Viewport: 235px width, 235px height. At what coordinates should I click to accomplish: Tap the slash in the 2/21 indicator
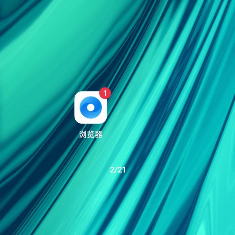pos(116,170)
